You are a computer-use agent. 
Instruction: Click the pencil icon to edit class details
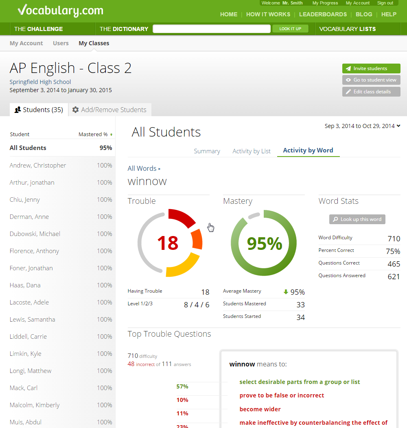point(348,92)
